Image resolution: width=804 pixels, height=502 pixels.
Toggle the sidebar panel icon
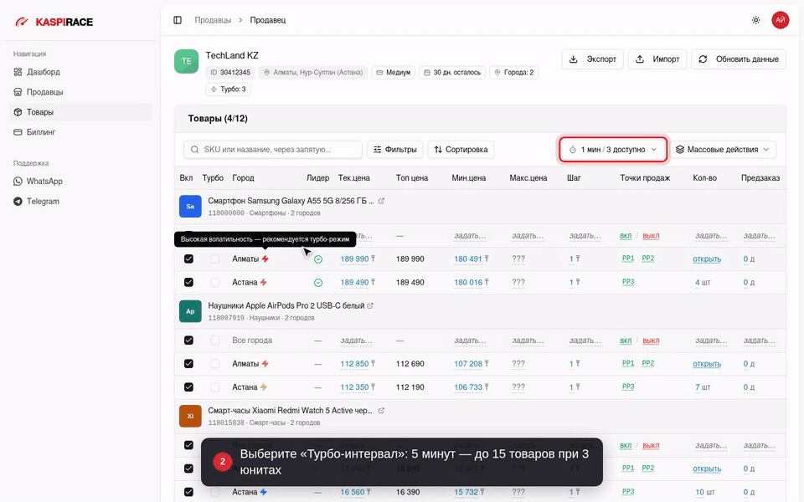[178, 20]
